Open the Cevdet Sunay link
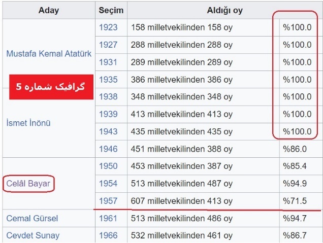Image resolution: width=323 pixels, height=243 pixels. click(33, 235)
